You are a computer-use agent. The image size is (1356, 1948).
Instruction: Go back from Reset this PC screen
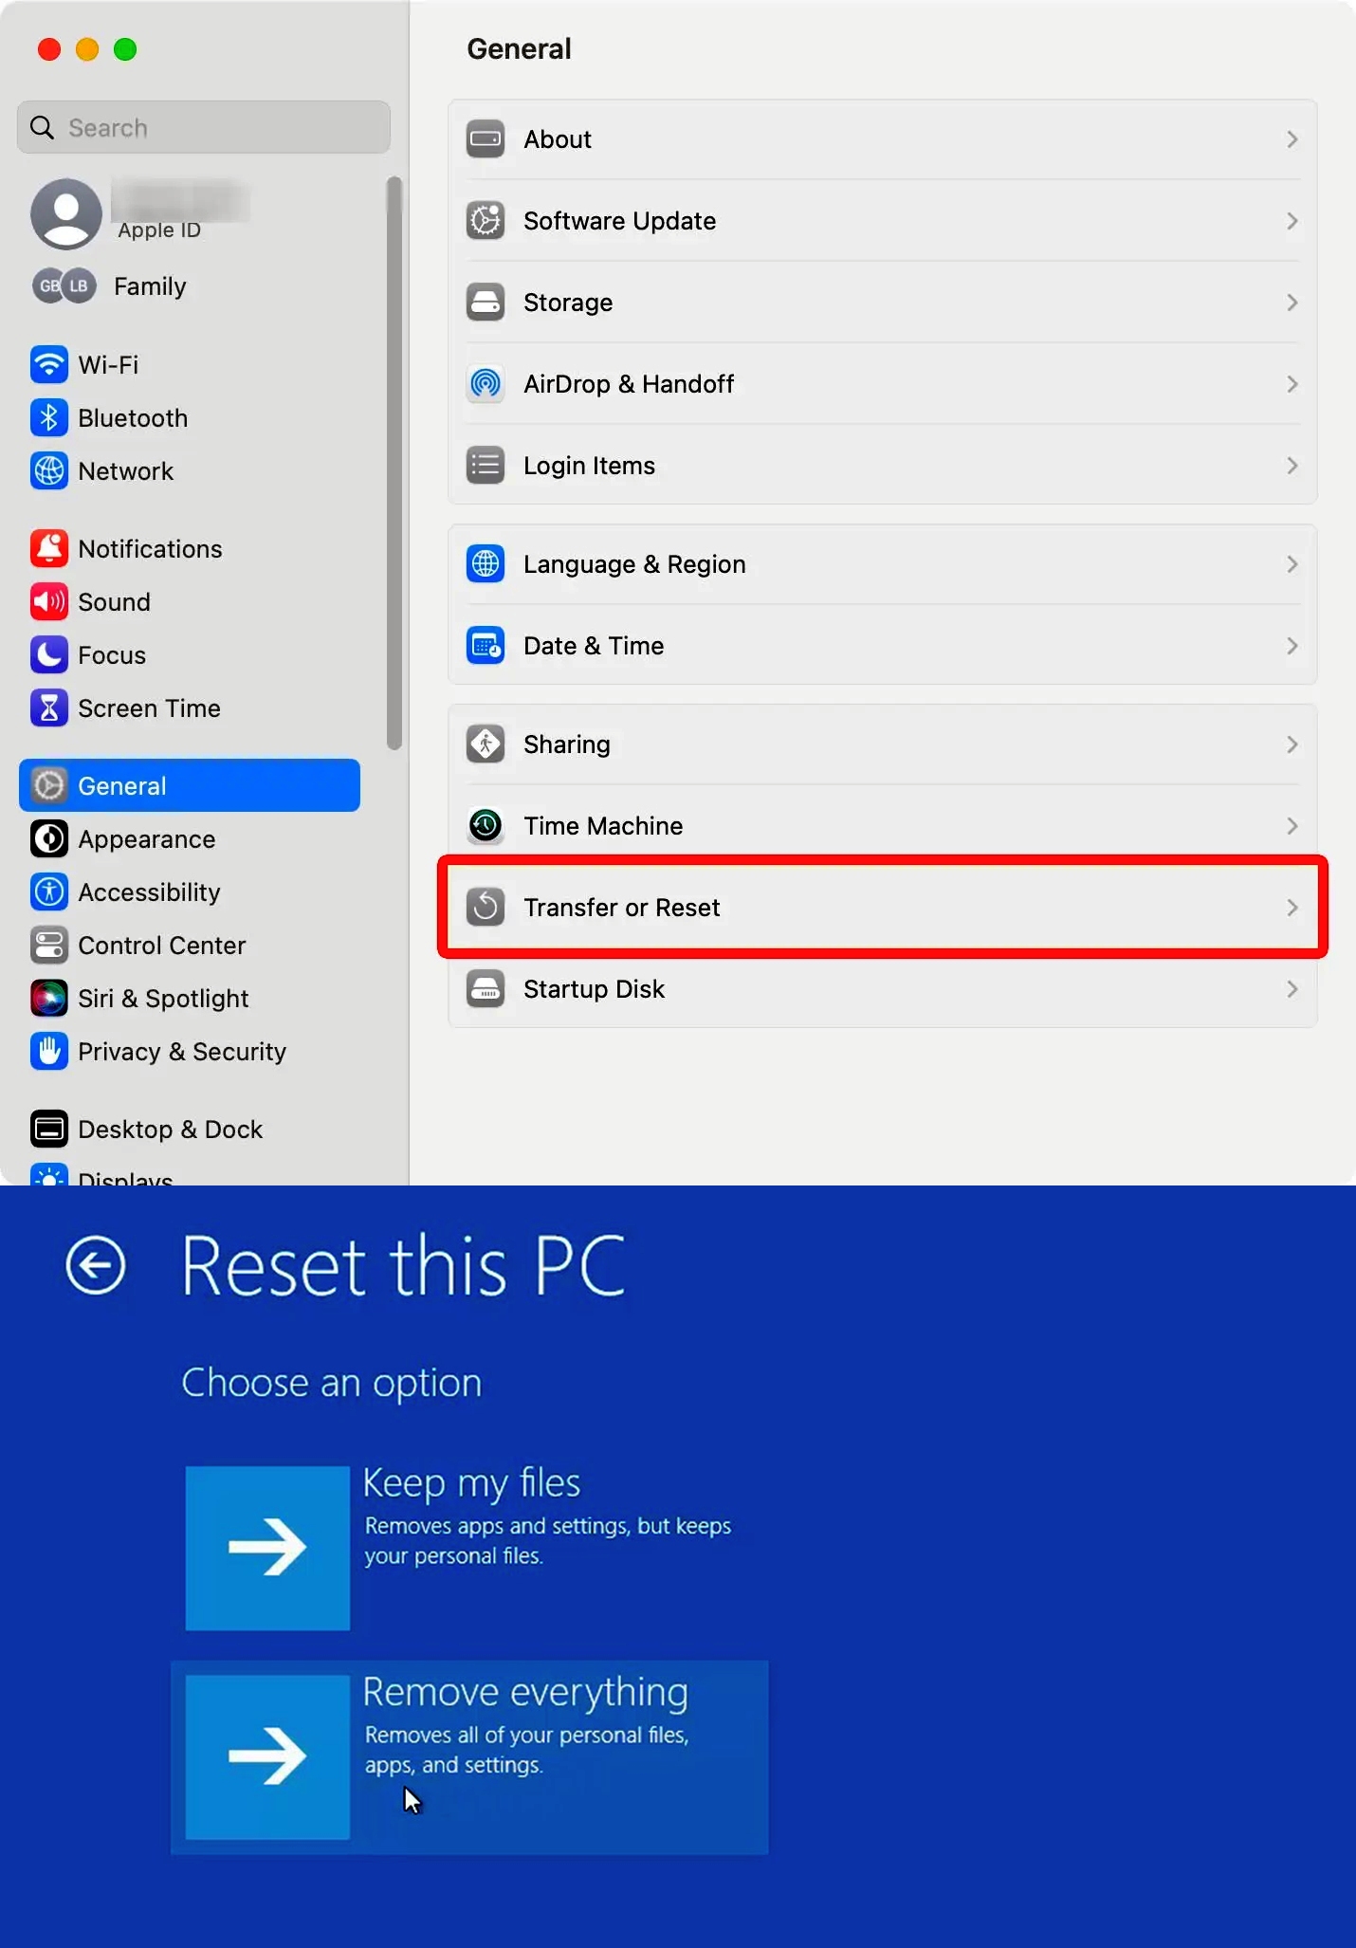95,1265
